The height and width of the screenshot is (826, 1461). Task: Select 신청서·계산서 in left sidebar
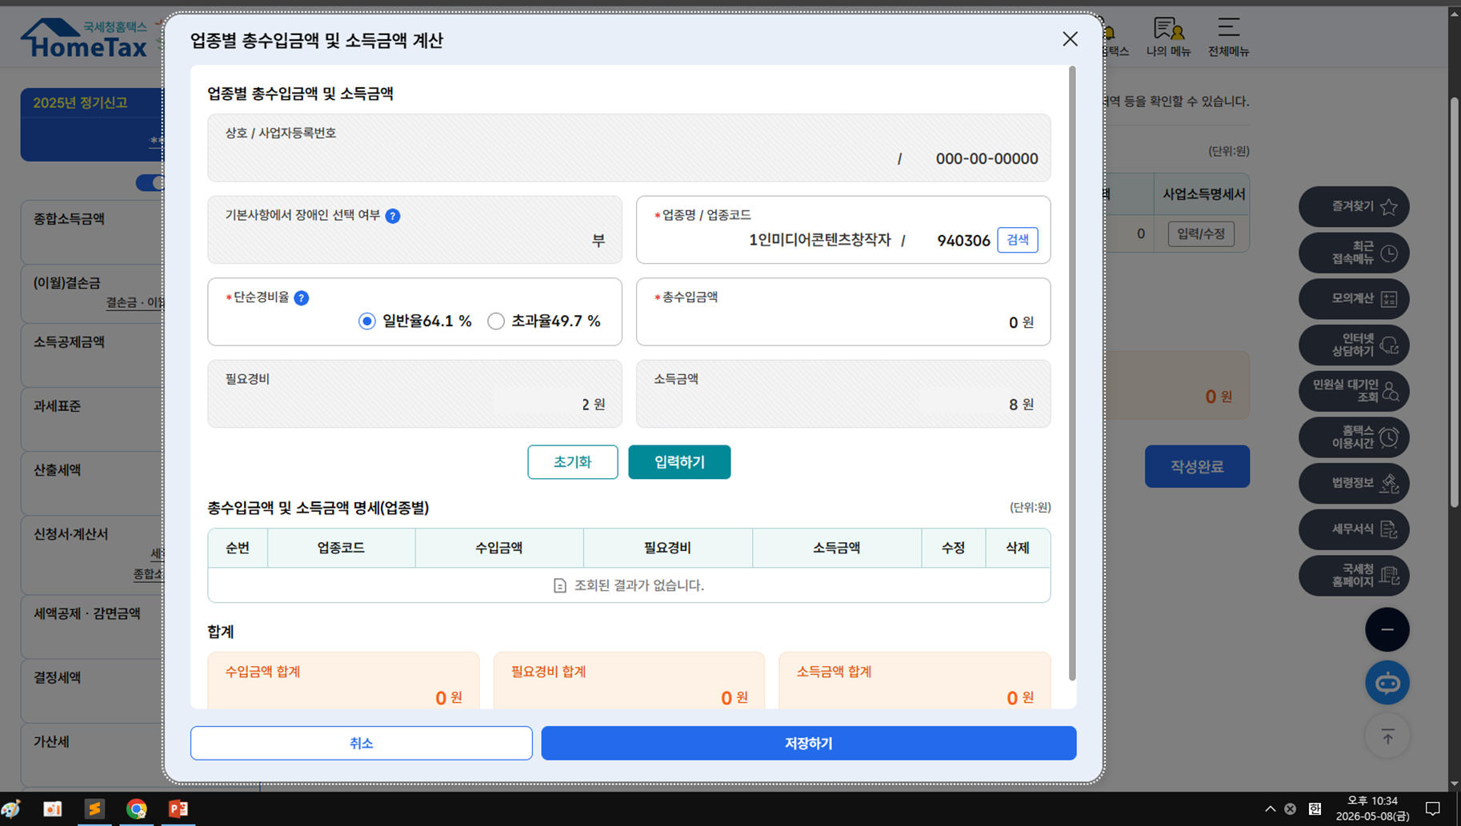pos(70,533)
